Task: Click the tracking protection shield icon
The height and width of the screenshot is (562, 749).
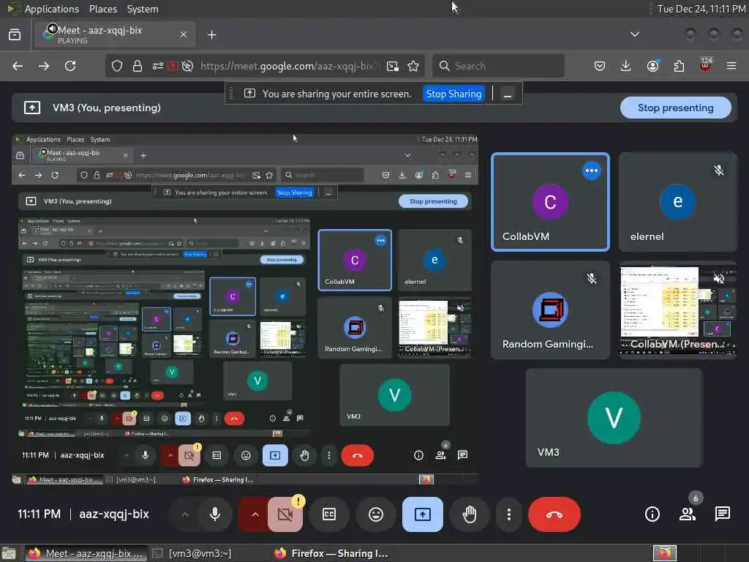Action: coord(117,66)
